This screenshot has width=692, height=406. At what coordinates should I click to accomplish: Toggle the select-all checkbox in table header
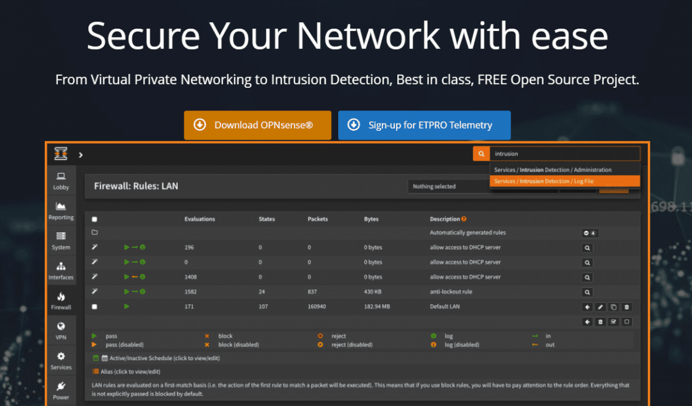coord(94,219)
